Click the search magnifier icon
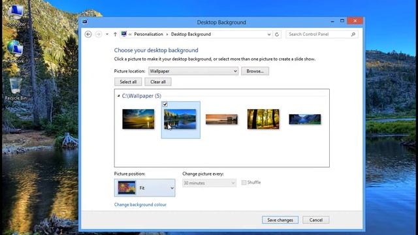 [x=353, y=35]
